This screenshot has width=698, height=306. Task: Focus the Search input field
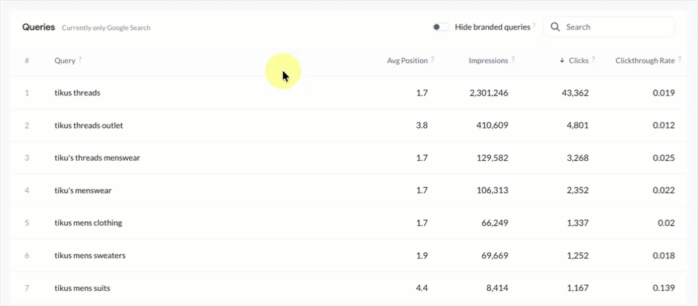point(609,27)
